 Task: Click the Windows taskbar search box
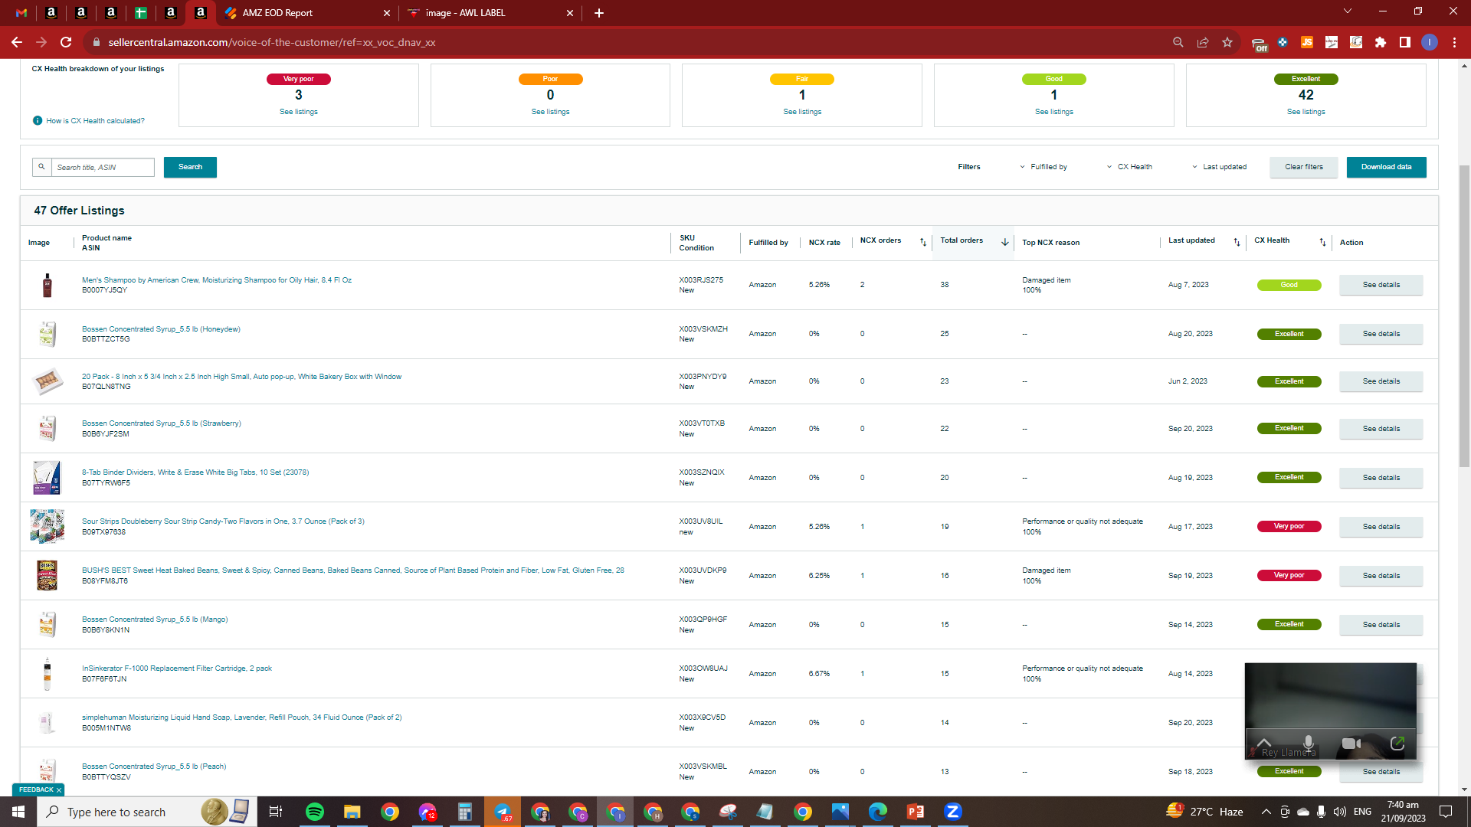coord(146,812)
